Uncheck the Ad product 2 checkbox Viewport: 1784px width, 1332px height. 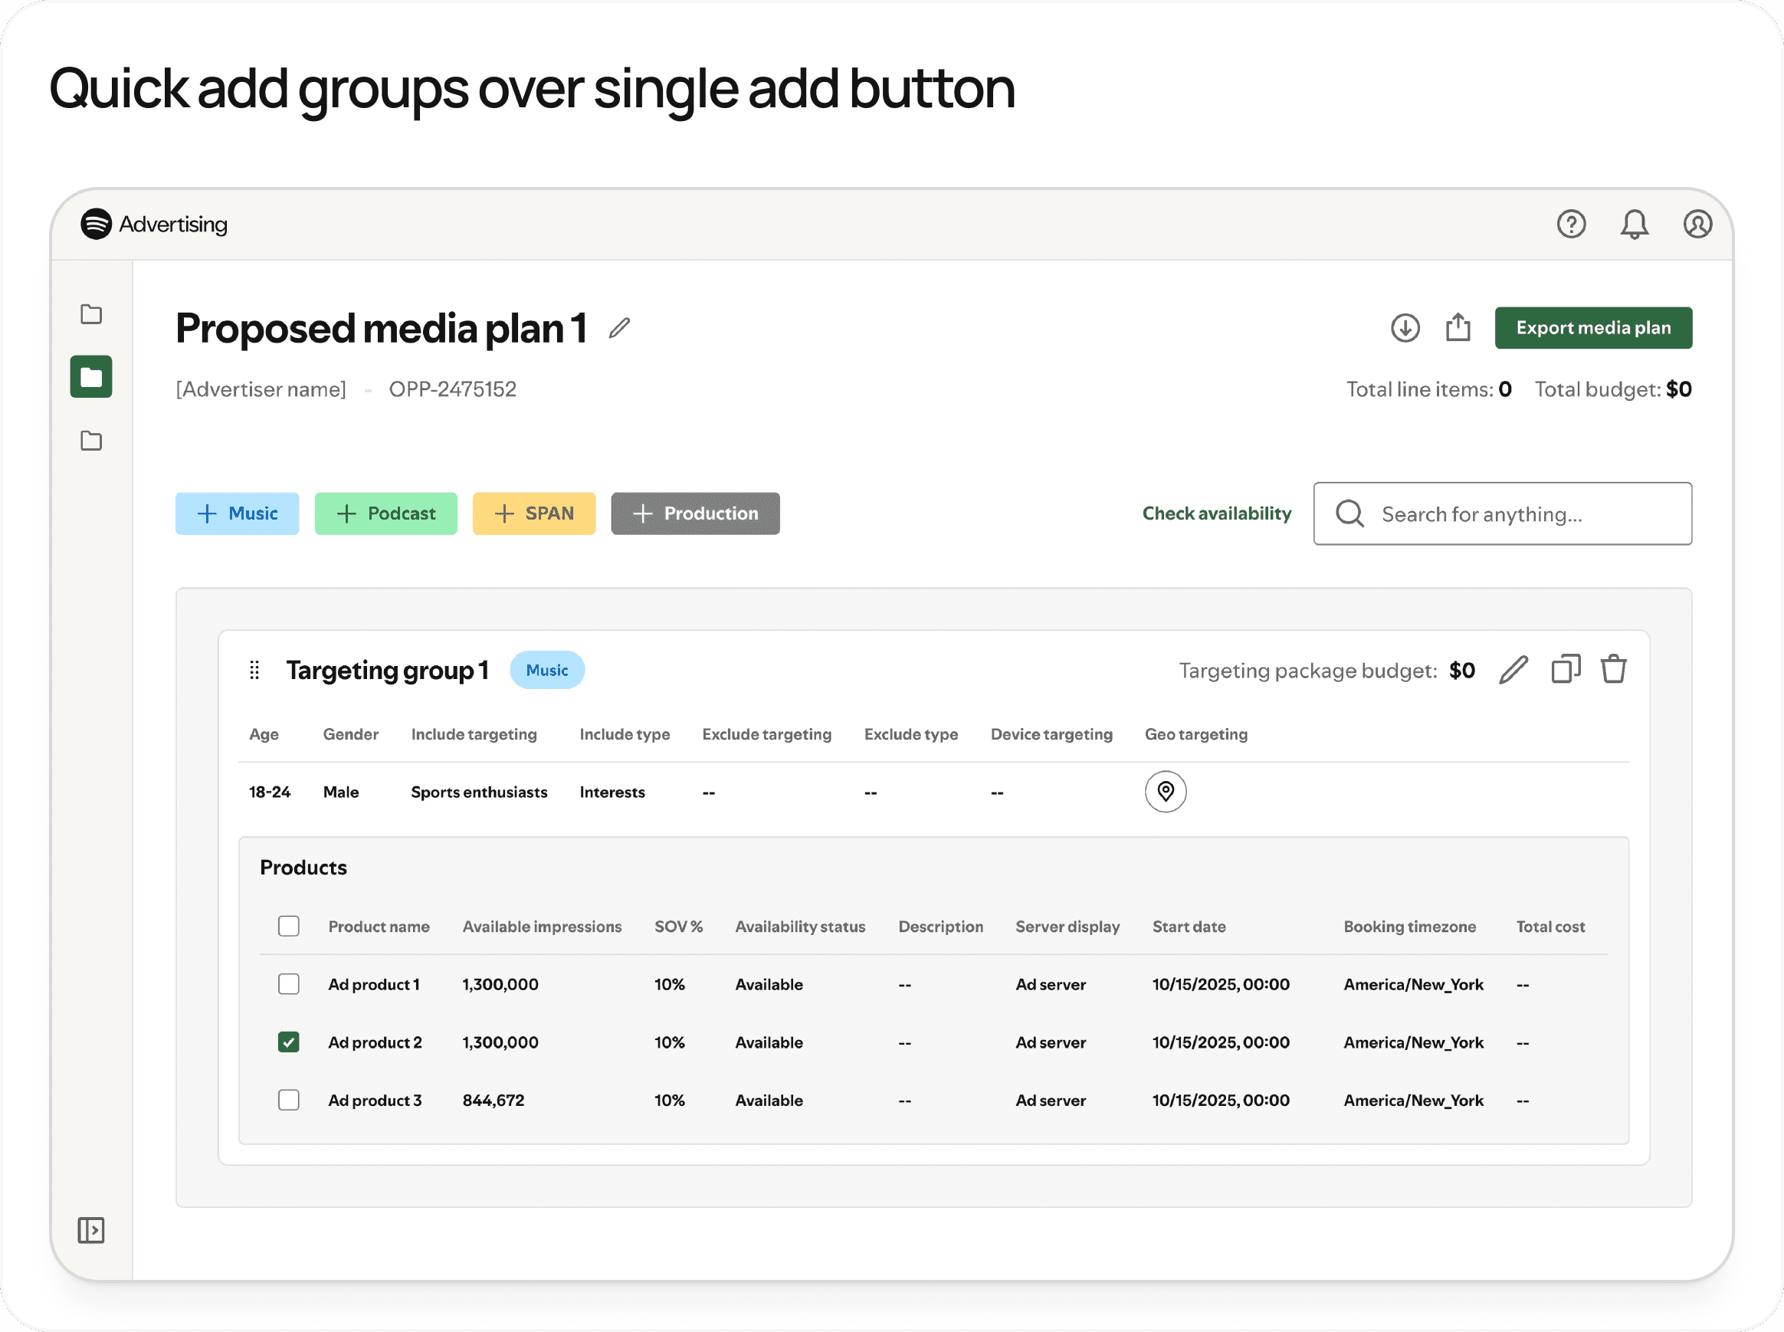pyautogui.click(x=289, y=1042)
